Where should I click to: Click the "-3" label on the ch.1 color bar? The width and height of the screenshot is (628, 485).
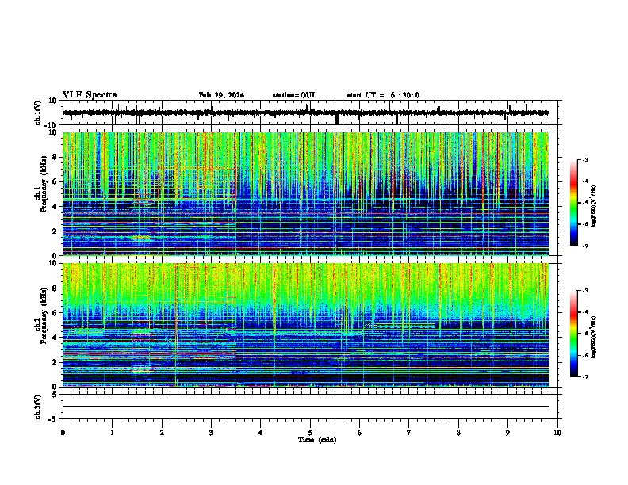coord(584,159)
